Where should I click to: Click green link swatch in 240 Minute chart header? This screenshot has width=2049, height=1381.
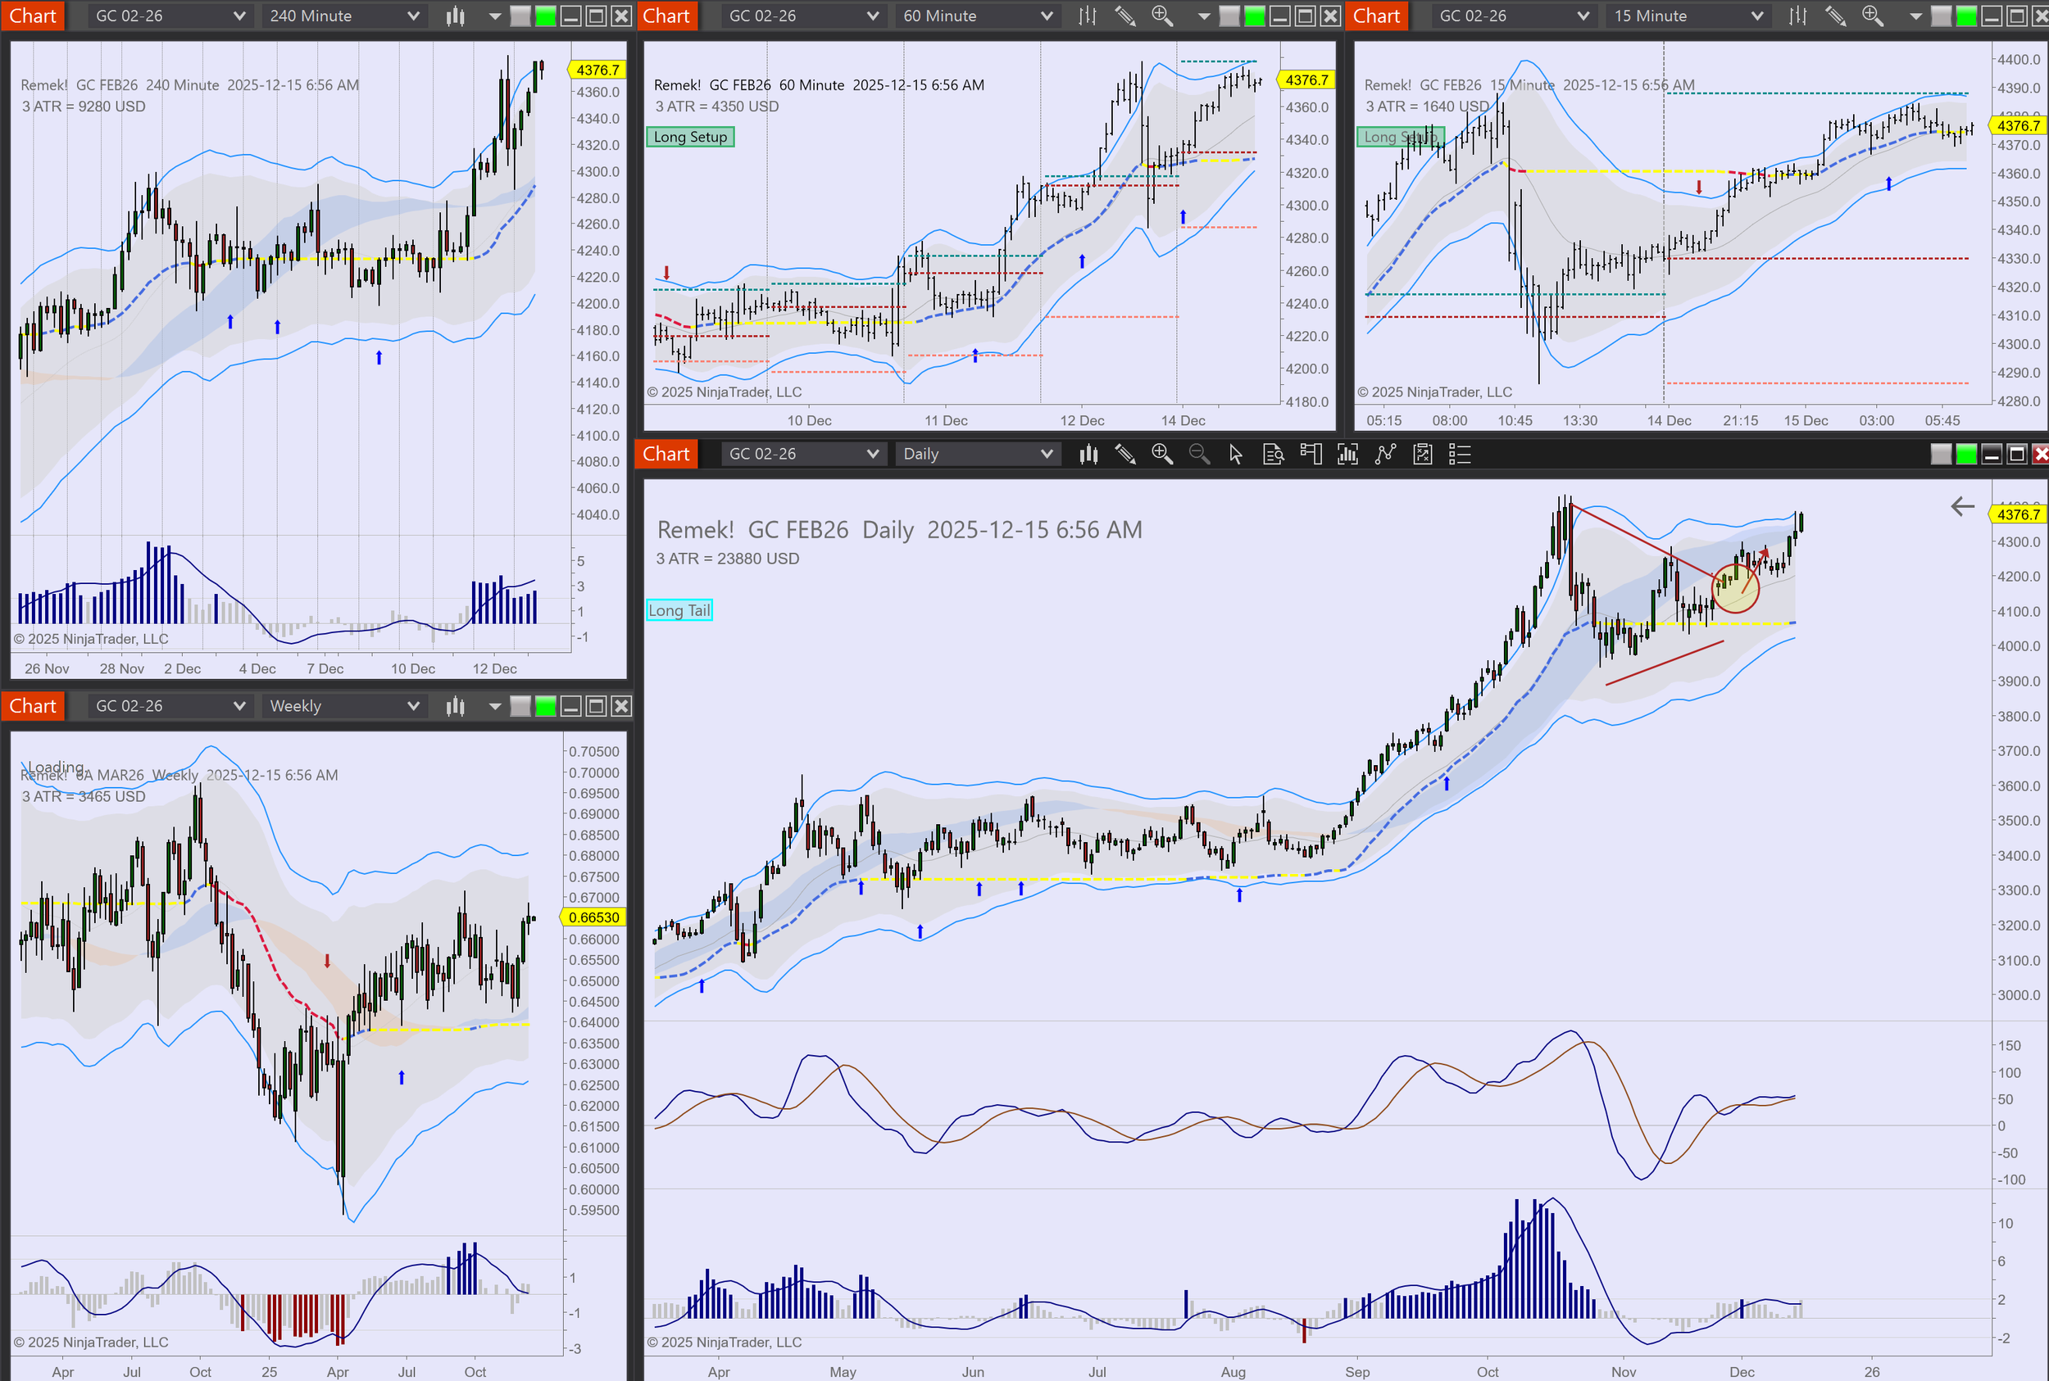[546, 16]
